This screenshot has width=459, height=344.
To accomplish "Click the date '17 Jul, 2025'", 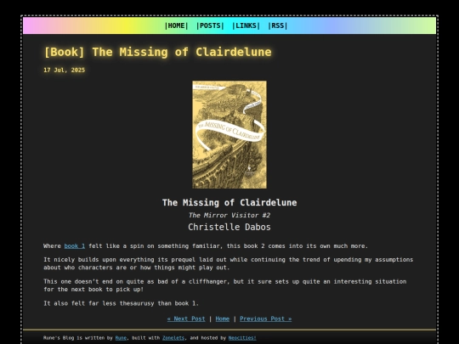I will click(x=65, y=70).
